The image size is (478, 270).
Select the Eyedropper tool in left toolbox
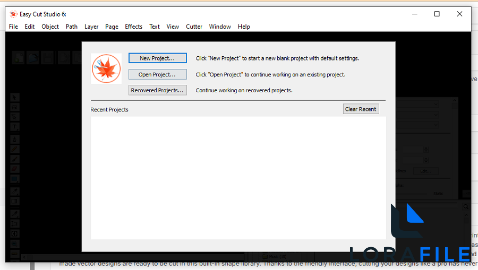tap(15, 191)
